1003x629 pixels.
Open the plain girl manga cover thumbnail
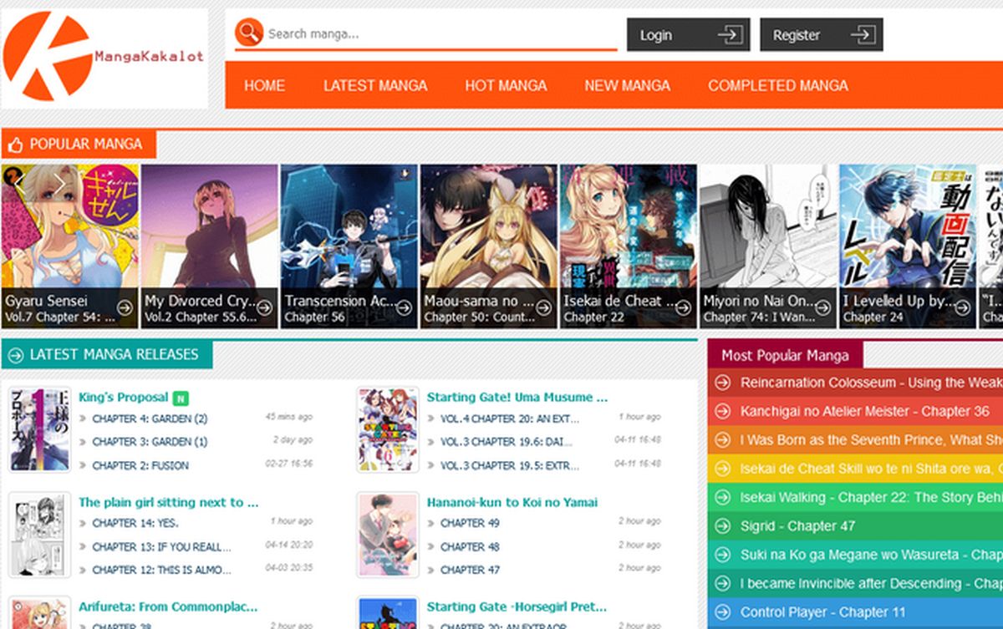(x=39, y=535)
